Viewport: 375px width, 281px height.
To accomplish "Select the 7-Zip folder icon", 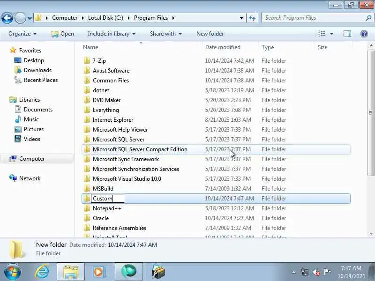I will pos(87,61).
